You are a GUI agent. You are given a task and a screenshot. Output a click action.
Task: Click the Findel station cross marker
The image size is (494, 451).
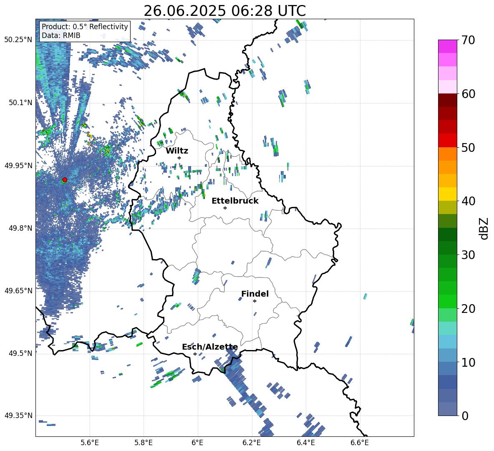255,301
